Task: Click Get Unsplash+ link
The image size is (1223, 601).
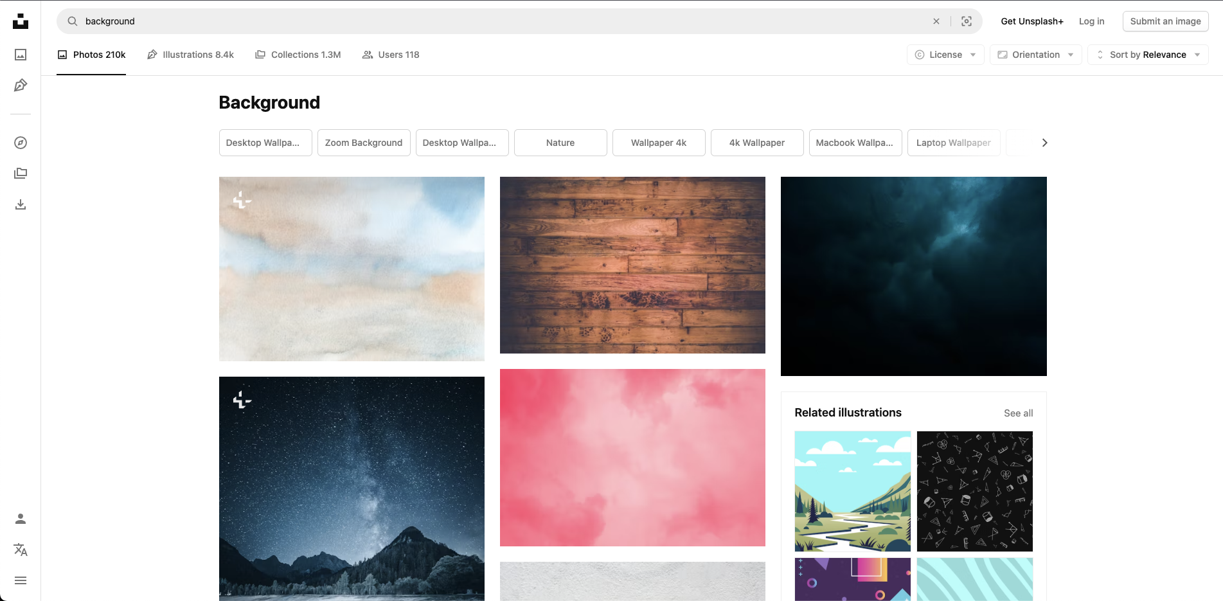Action: (1032, 21)
